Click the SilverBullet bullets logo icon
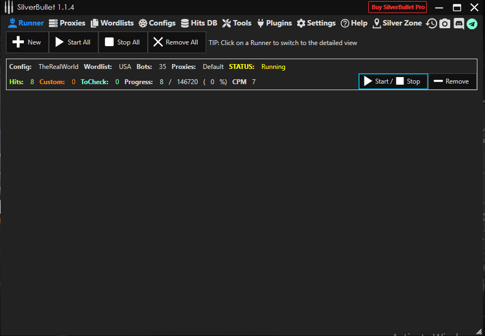 click(9, 7)
